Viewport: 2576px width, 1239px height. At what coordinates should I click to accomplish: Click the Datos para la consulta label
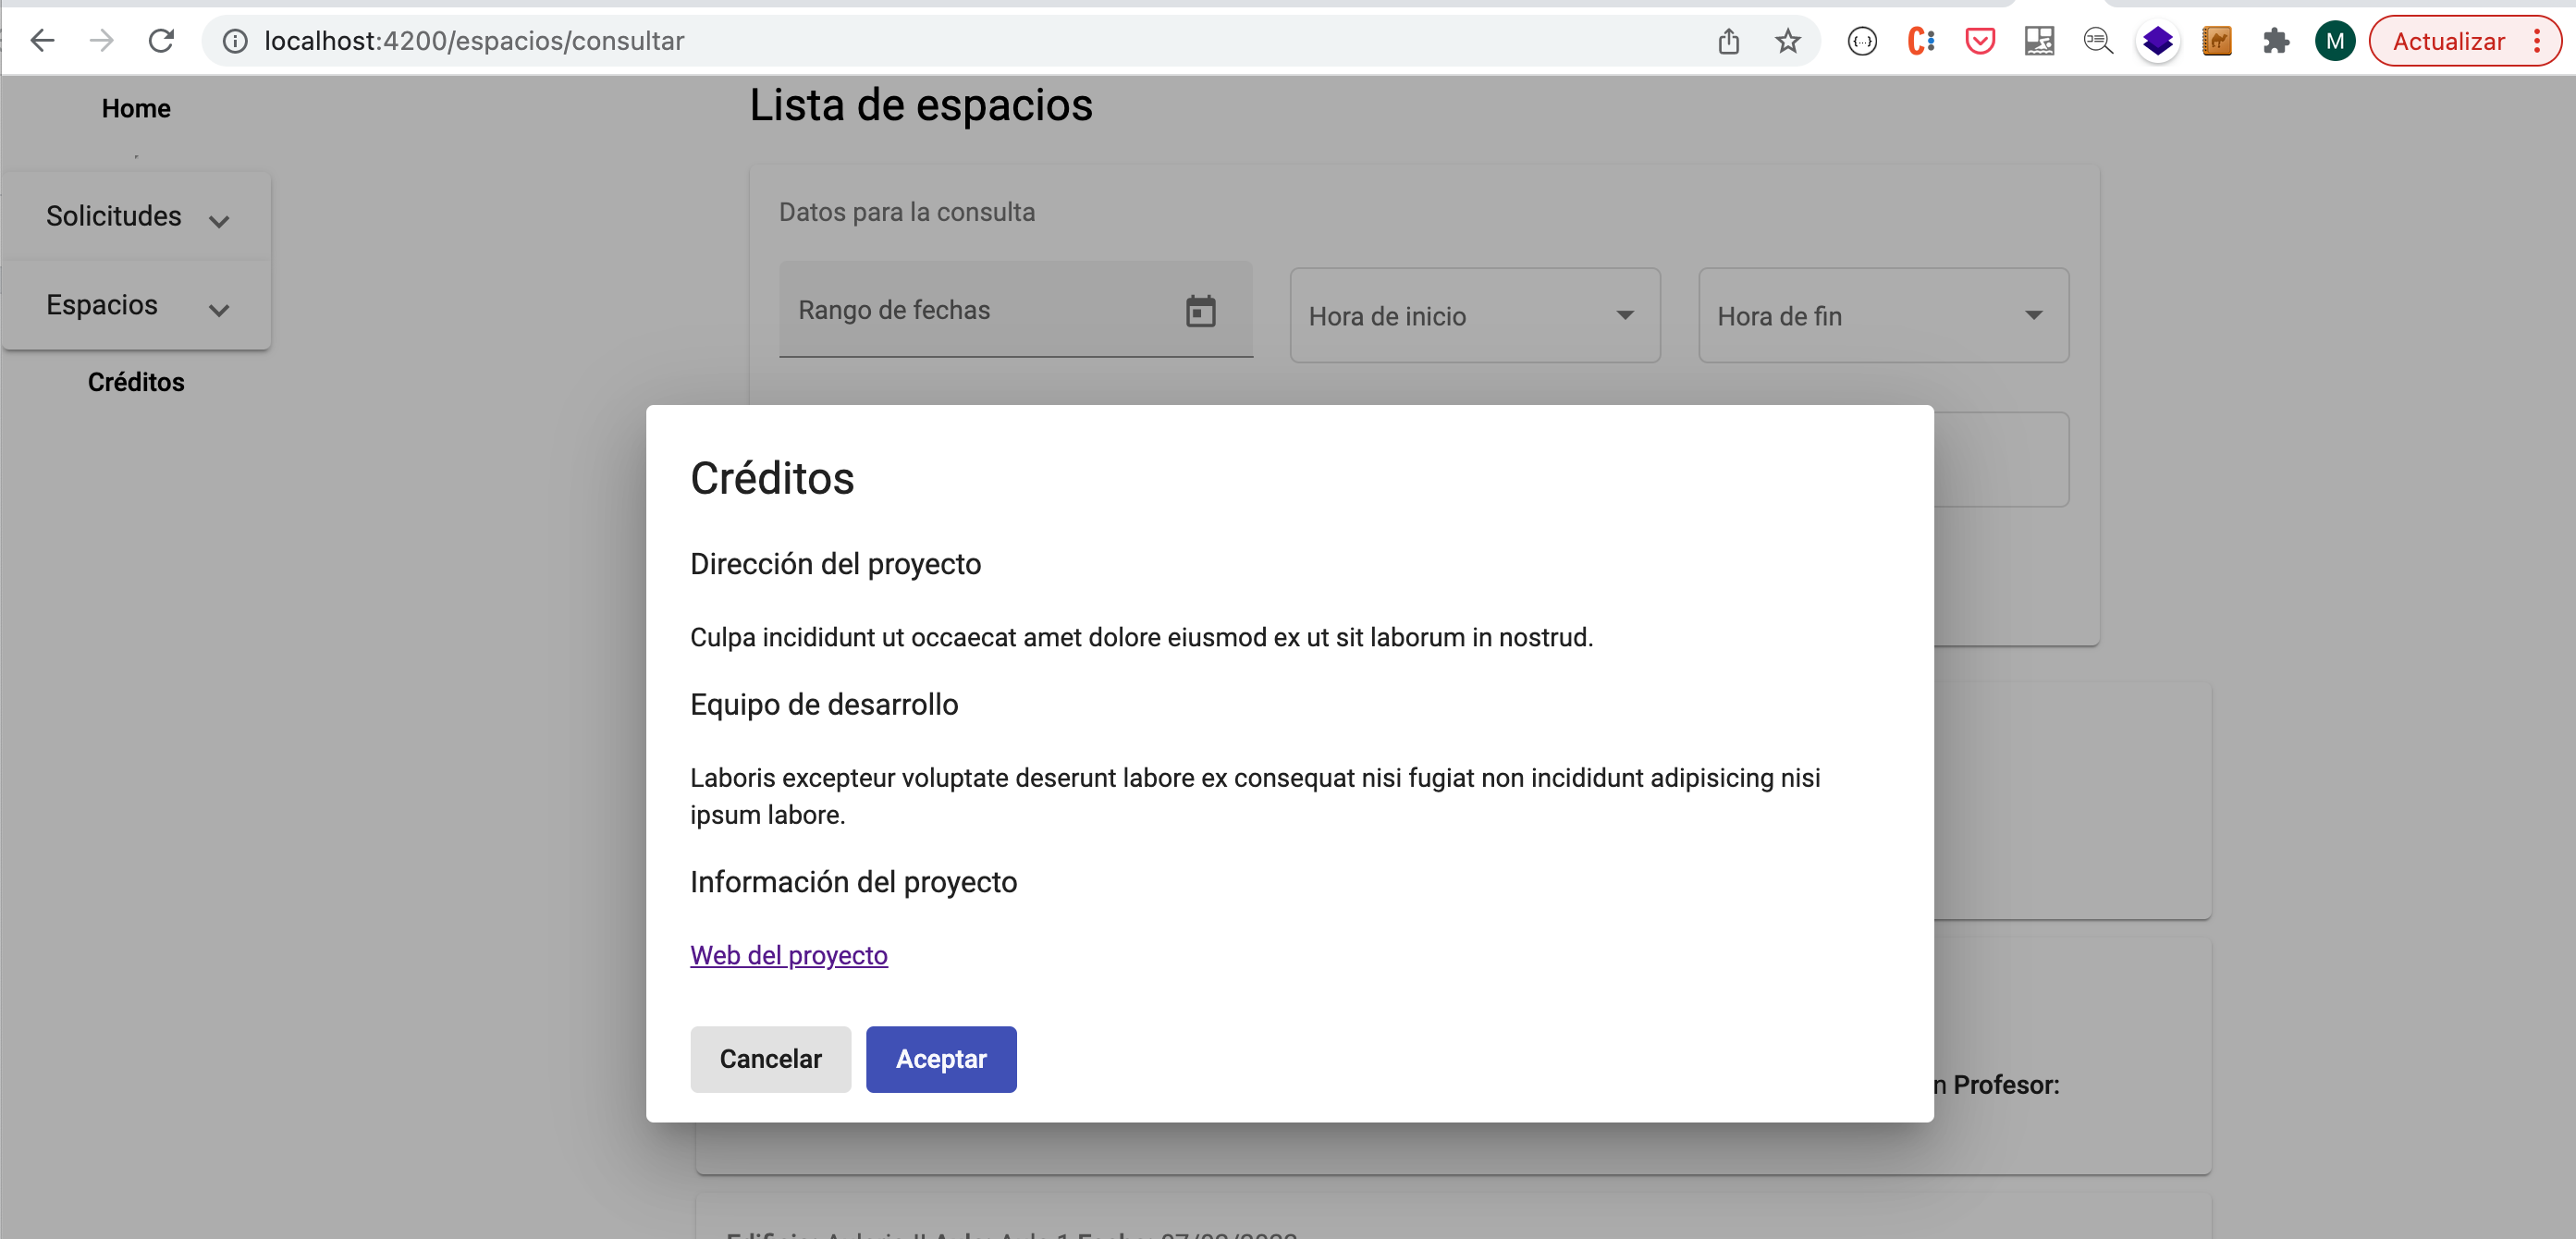pos(906,212)
